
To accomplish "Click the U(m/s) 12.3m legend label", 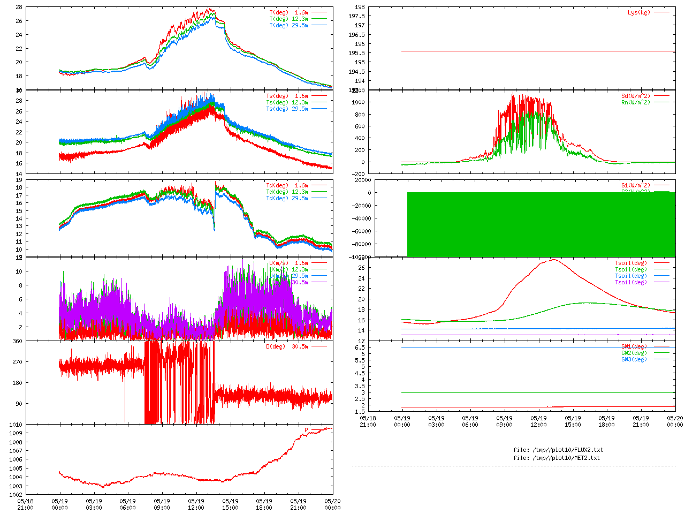I will click(289, 269).
